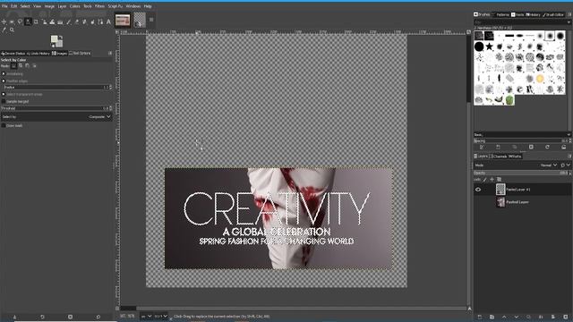
Task: Open the Filters menu
Action: click(x=99, y=6)
